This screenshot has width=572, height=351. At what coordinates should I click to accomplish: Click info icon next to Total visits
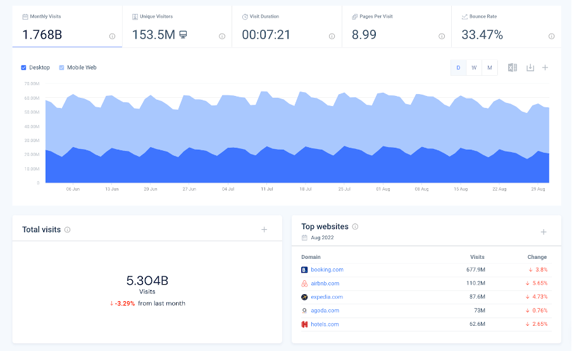click(67, 230)
